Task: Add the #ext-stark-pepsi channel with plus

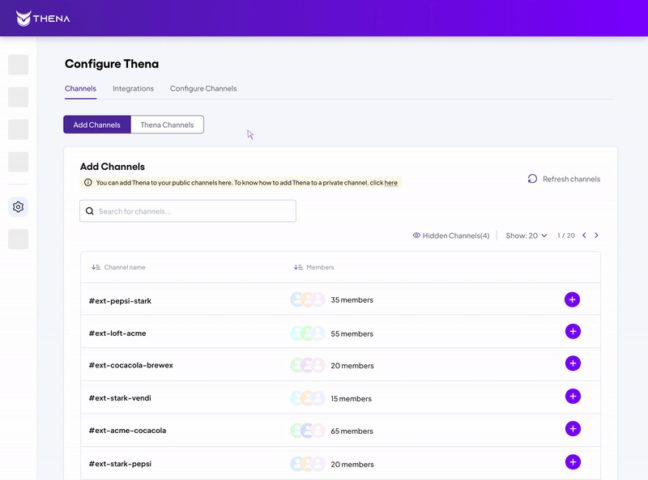Action: coord(573,462)
